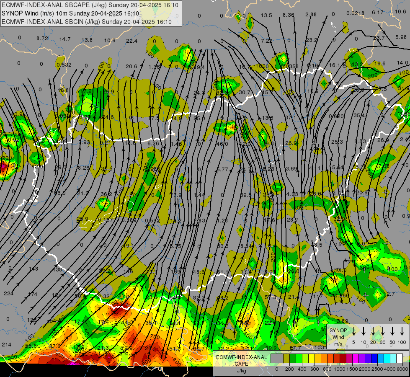Screen dimensions: 410x377
Task: Pick the cyan CAPE legend swatch
Action: tap(387, 358)
